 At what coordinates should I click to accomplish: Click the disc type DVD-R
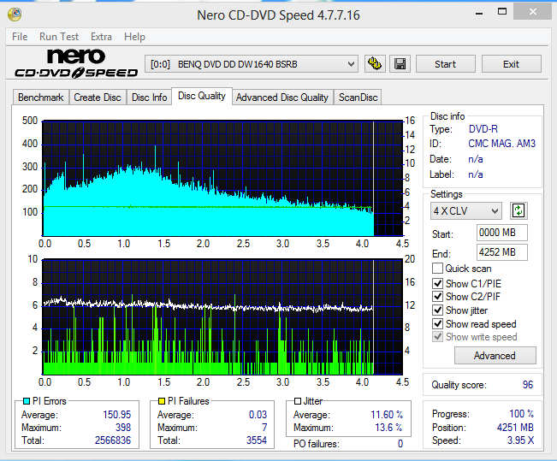point(483,128)
